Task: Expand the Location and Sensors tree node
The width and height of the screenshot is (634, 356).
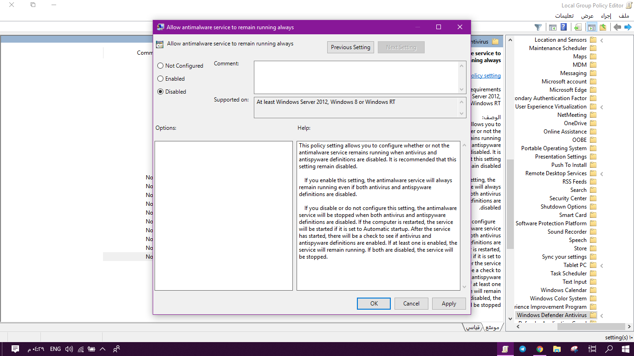Action: [x=602, y=40]
